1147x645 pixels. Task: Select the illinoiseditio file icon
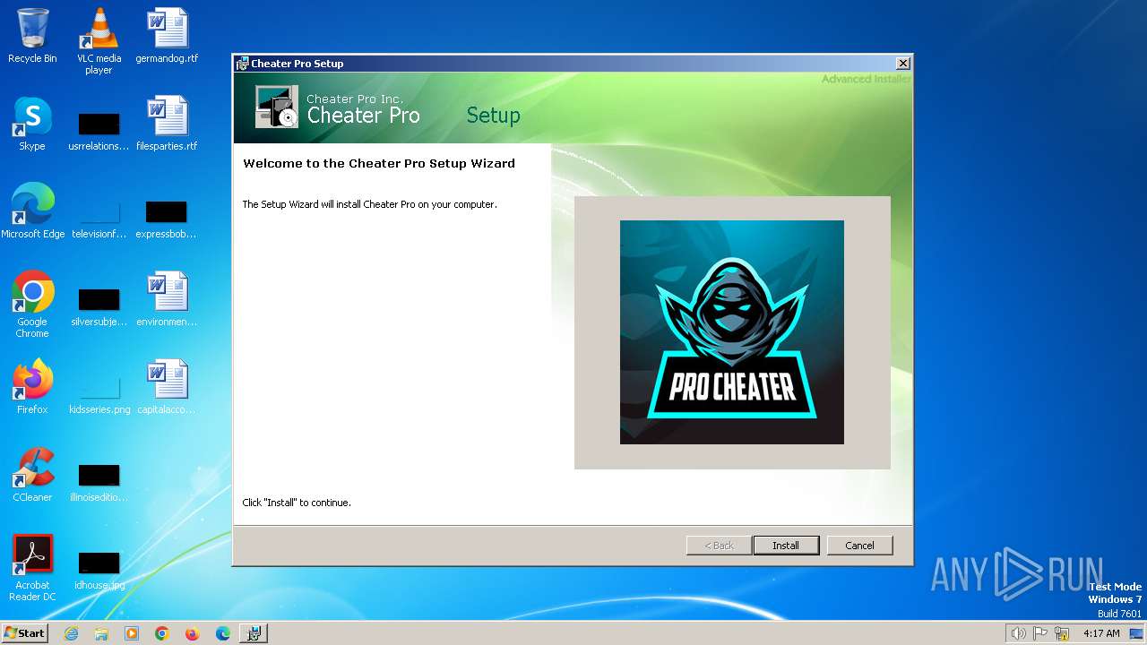[x=99, y=482]
